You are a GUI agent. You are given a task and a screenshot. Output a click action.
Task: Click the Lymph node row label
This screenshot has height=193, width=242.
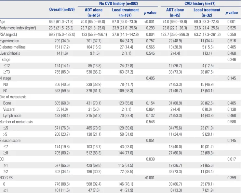pyautogui.click(x=12, y=116)
